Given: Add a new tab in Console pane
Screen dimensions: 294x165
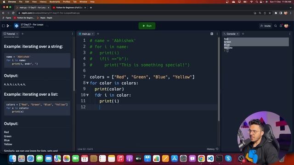Looking at the screenshot, I should [243, 34].
